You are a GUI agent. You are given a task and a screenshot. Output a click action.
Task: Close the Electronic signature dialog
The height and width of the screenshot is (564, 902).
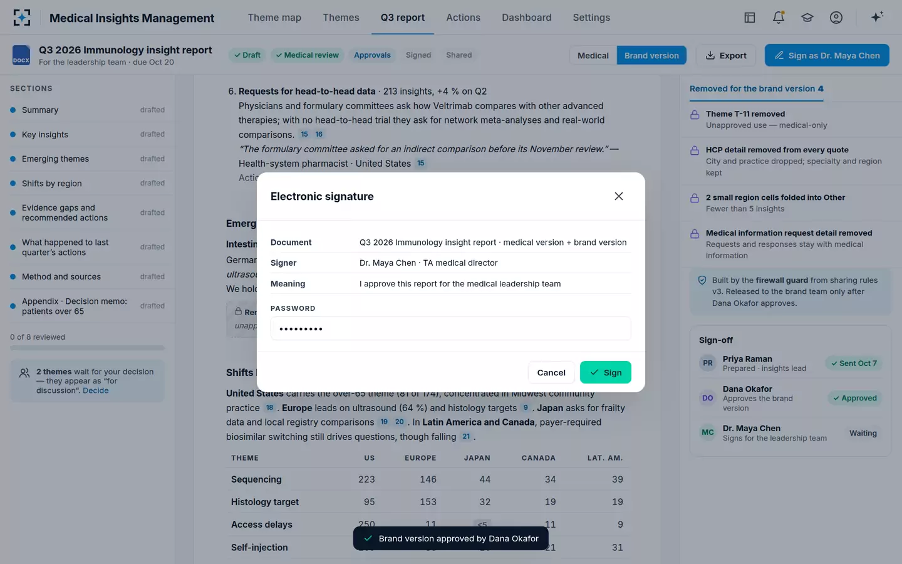click(x=619, y=196)
